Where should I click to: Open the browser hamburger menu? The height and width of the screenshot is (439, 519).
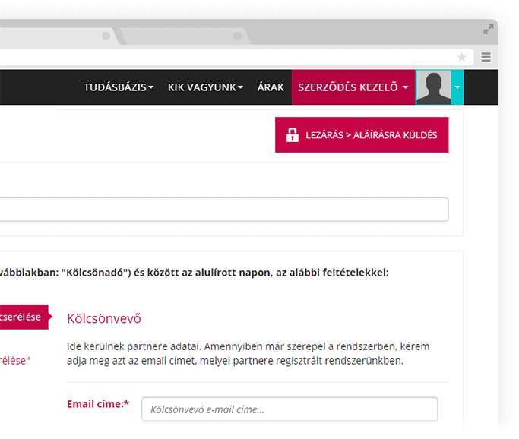point(486,57)
